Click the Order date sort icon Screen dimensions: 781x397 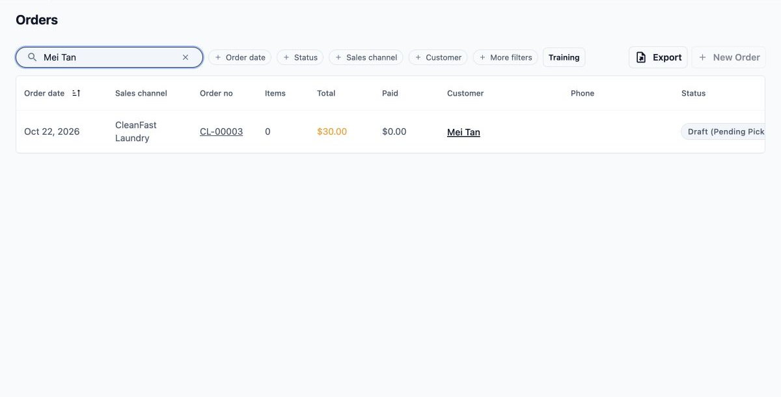pos(76,93)
